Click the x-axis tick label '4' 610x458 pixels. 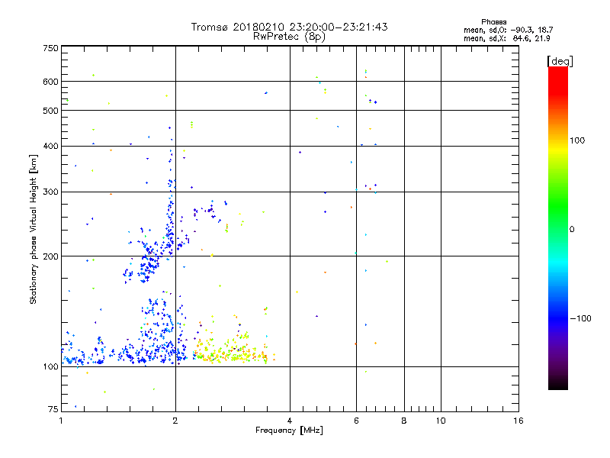coord(290,421)
